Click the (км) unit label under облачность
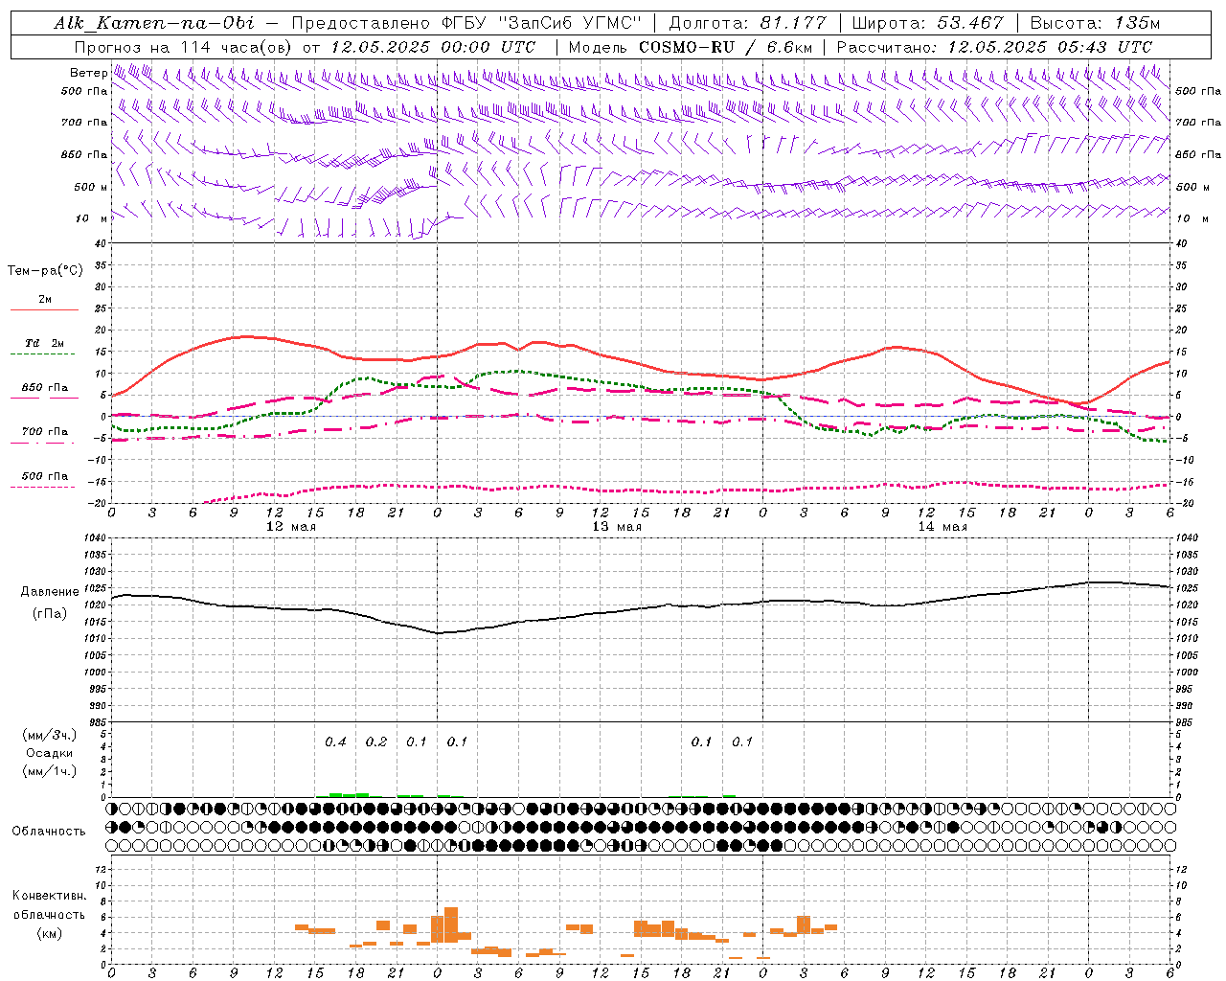Image resolution: width=1226 pixels, height=981 pixels. tap(49, 933)
